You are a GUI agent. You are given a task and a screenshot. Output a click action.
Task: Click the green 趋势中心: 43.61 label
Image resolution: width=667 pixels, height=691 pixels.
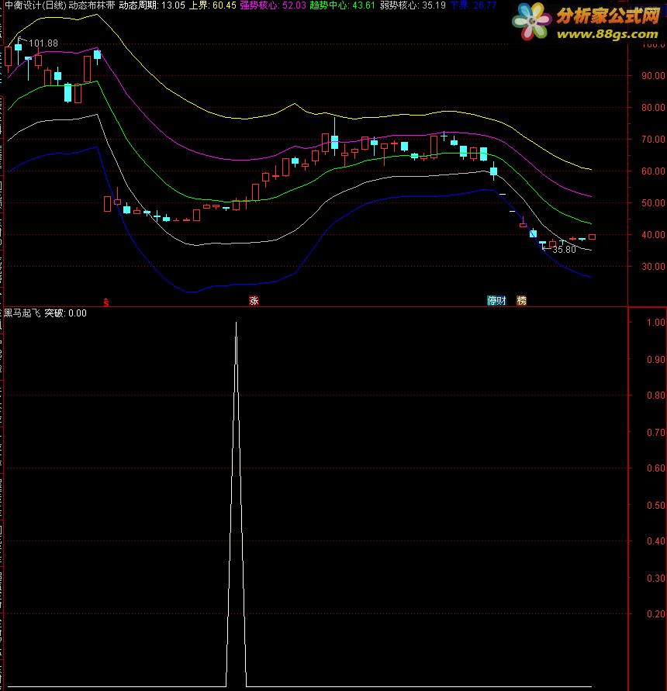click(x=343, y=5)
